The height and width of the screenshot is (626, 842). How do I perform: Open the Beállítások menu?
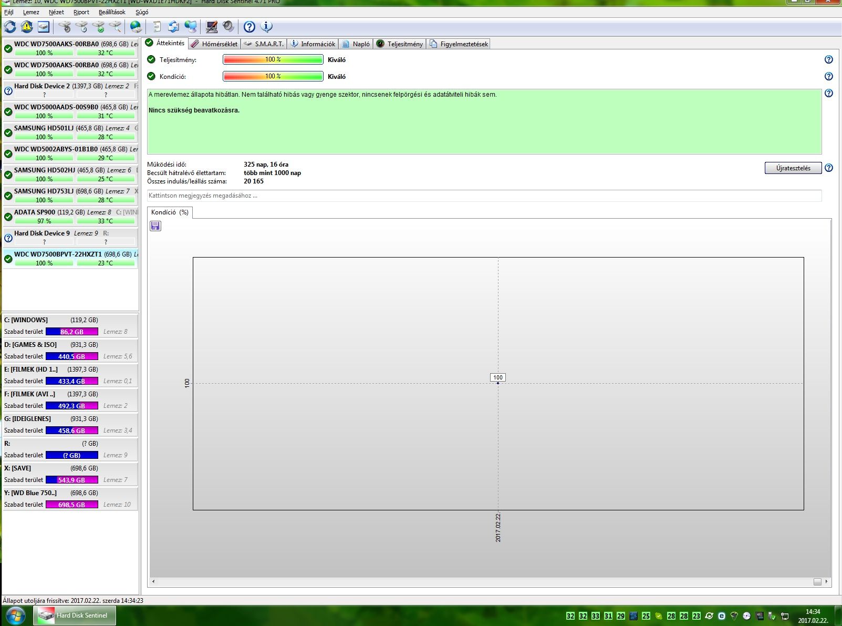[112, 12]
